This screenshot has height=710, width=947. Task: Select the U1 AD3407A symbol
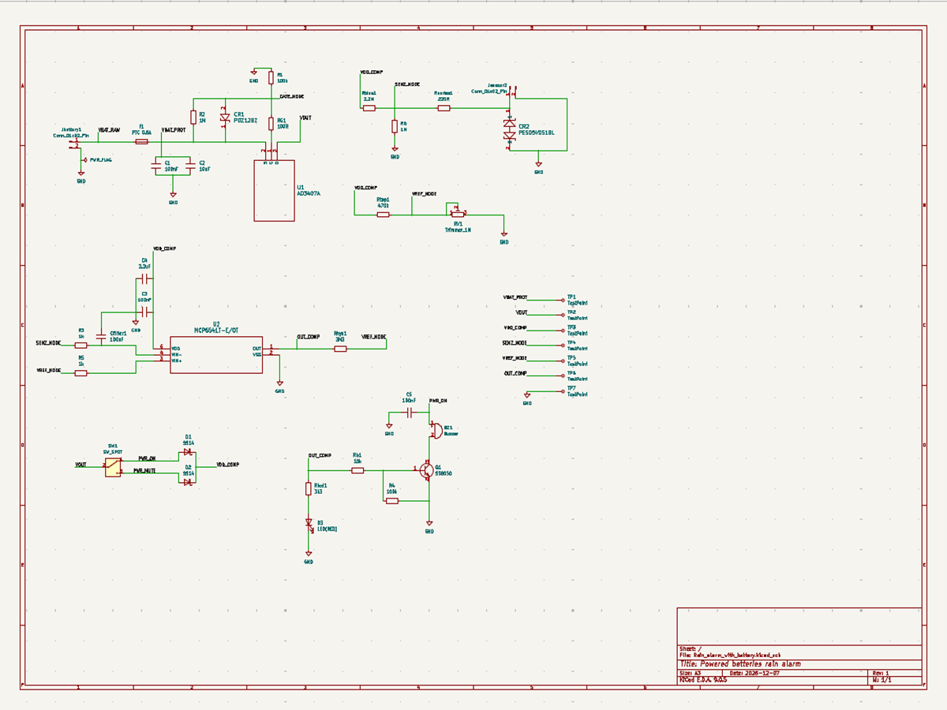[x=275, y=189]
